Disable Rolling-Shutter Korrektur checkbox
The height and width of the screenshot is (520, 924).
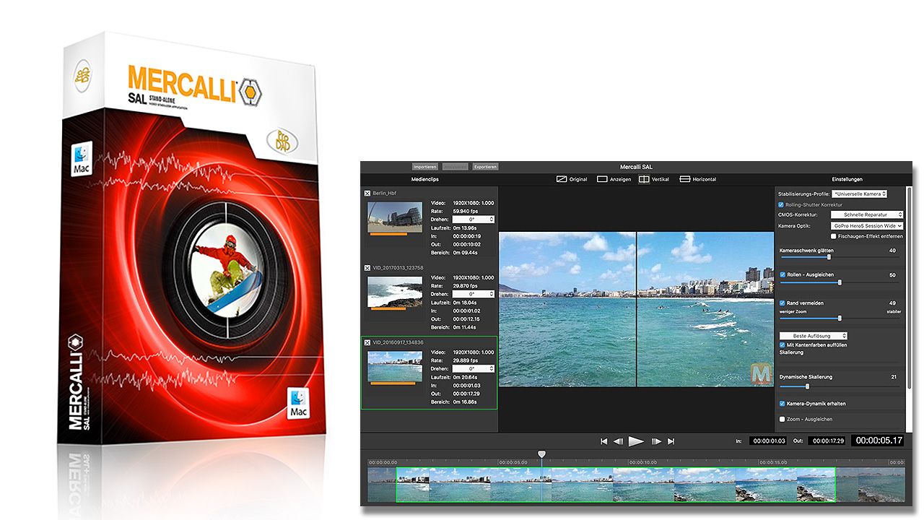tap(782, 205)
